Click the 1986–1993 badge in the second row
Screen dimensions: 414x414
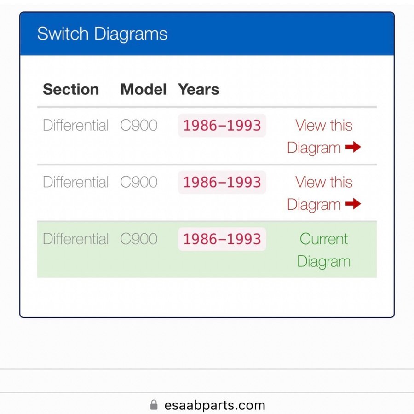coord(222,182)
